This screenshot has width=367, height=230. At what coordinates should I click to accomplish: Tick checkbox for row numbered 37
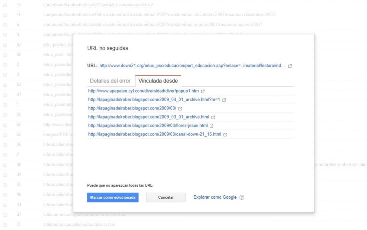5,215
